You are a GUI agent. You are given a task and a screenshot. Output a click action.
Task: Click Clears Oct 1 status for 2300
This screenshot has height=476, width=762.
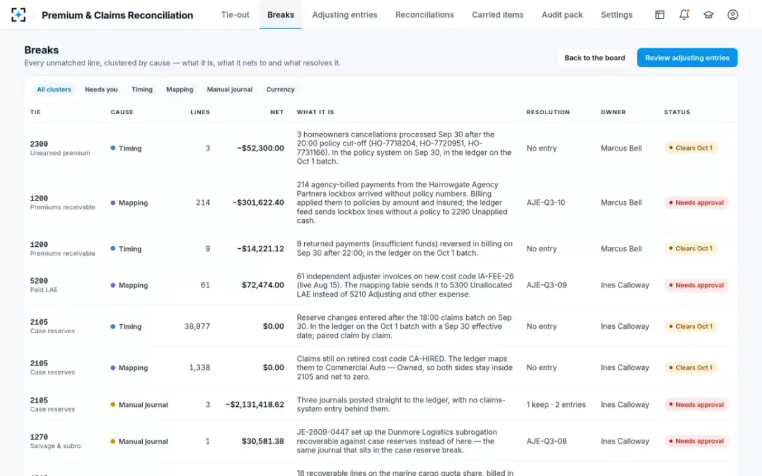coord(691,148)
